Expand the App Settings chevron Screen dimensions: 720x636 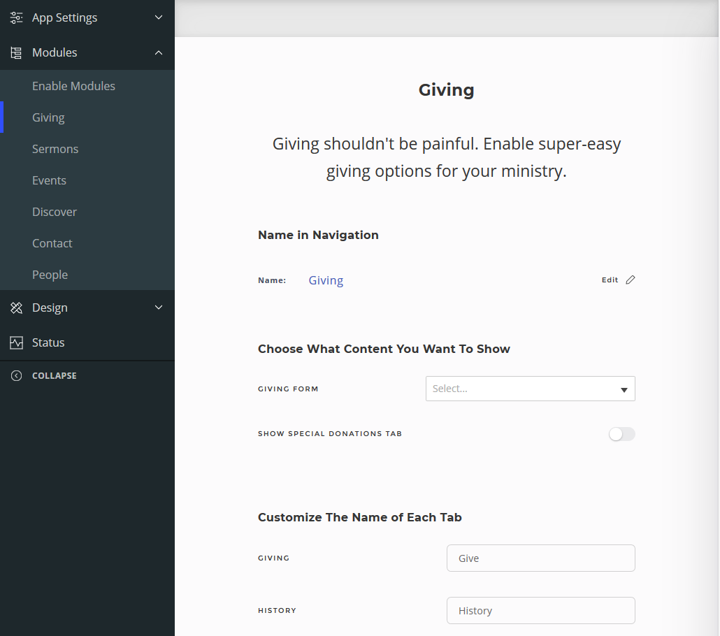[159, 17]
